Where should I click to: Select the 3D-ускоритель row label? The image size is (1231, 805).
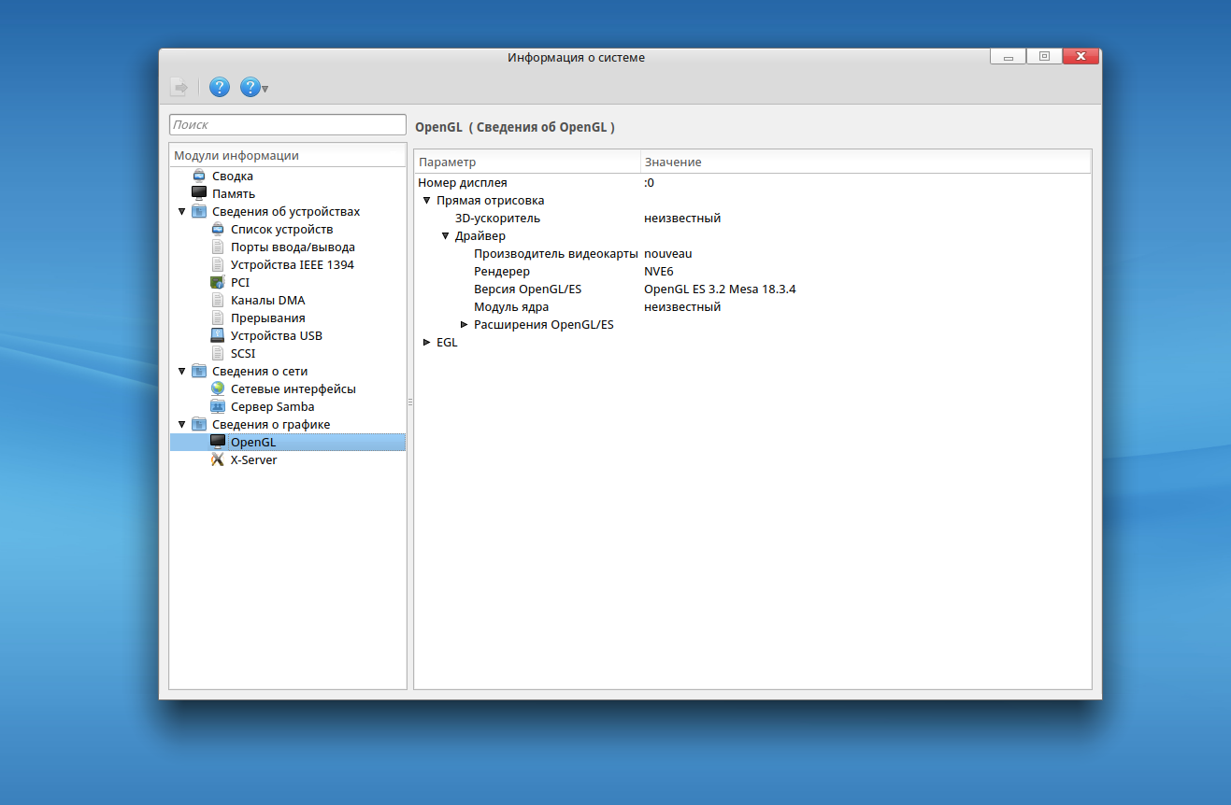tap(497, 219)
